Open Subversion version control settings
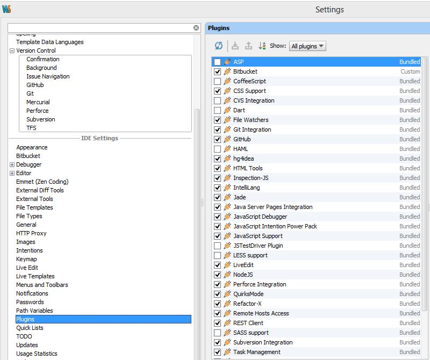The height and width of the screenshot is (360, 430). [41, 119]
